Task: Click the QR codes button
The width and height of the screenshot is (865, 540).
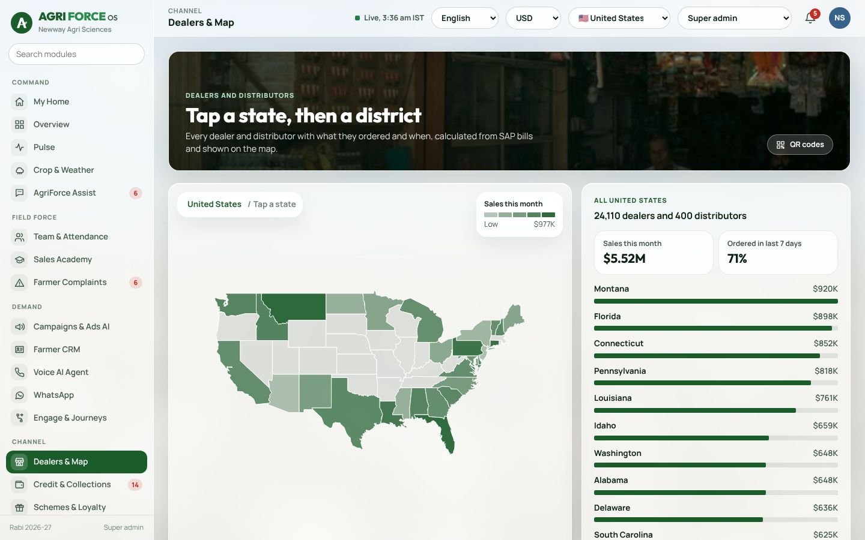Action: coord(800,145)
